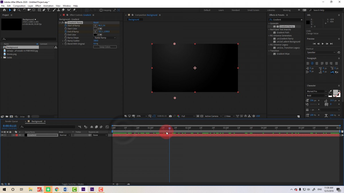Select the Home icon in toolbar
The image size is (344, 193).
(x=4, y=10)
